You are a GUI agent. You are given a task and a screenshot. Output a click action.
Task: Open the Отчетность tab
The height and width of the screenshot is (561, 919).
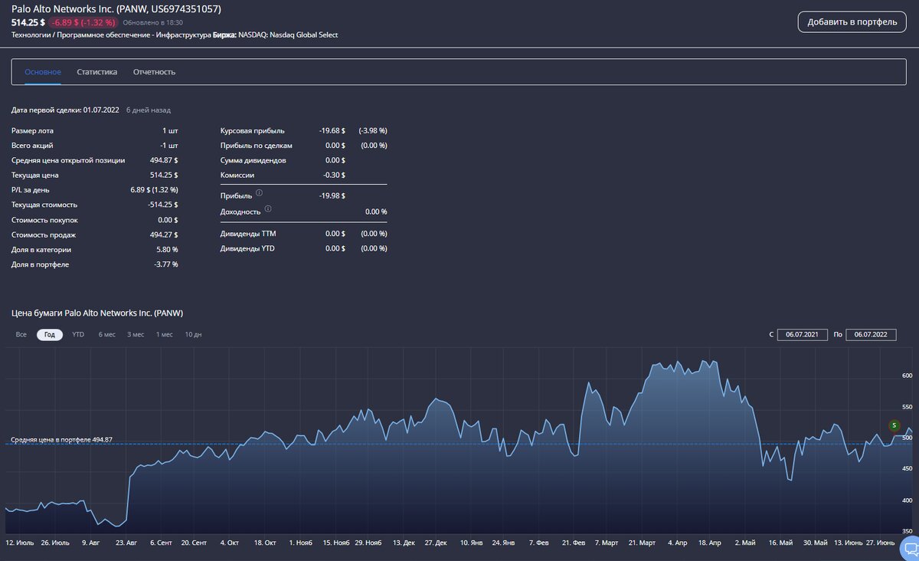coord(154,72)
